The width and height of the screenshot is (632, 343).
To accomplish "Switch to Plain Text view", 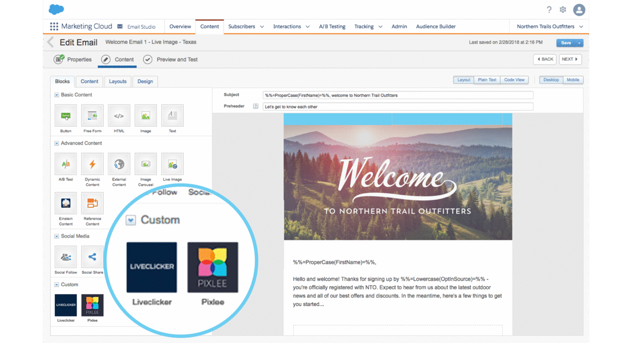I will [x=487, y=80].
